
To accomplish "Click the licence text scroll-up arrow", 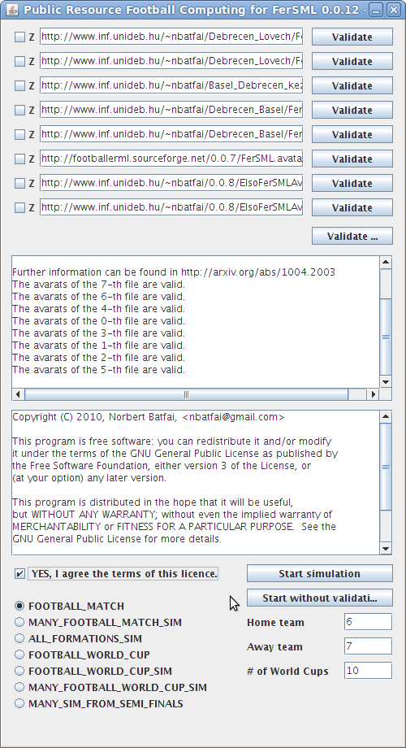I will [x=386, y=417].
